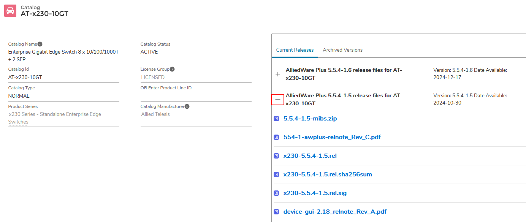Open info tooltip next to Catalog Manufacturer
Image resolution: width=526 pixels, height=222 pixels.
[x=187, y=106]
